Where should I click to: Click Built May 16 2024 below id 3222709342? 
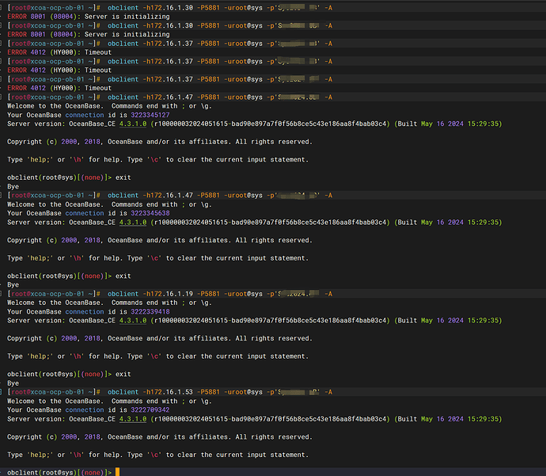[430, 419]
